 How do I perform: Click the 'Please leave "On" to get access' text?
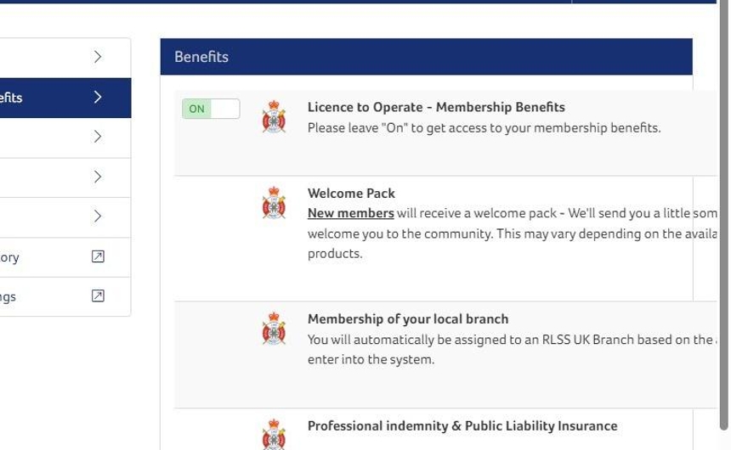(x=484, y=128)
